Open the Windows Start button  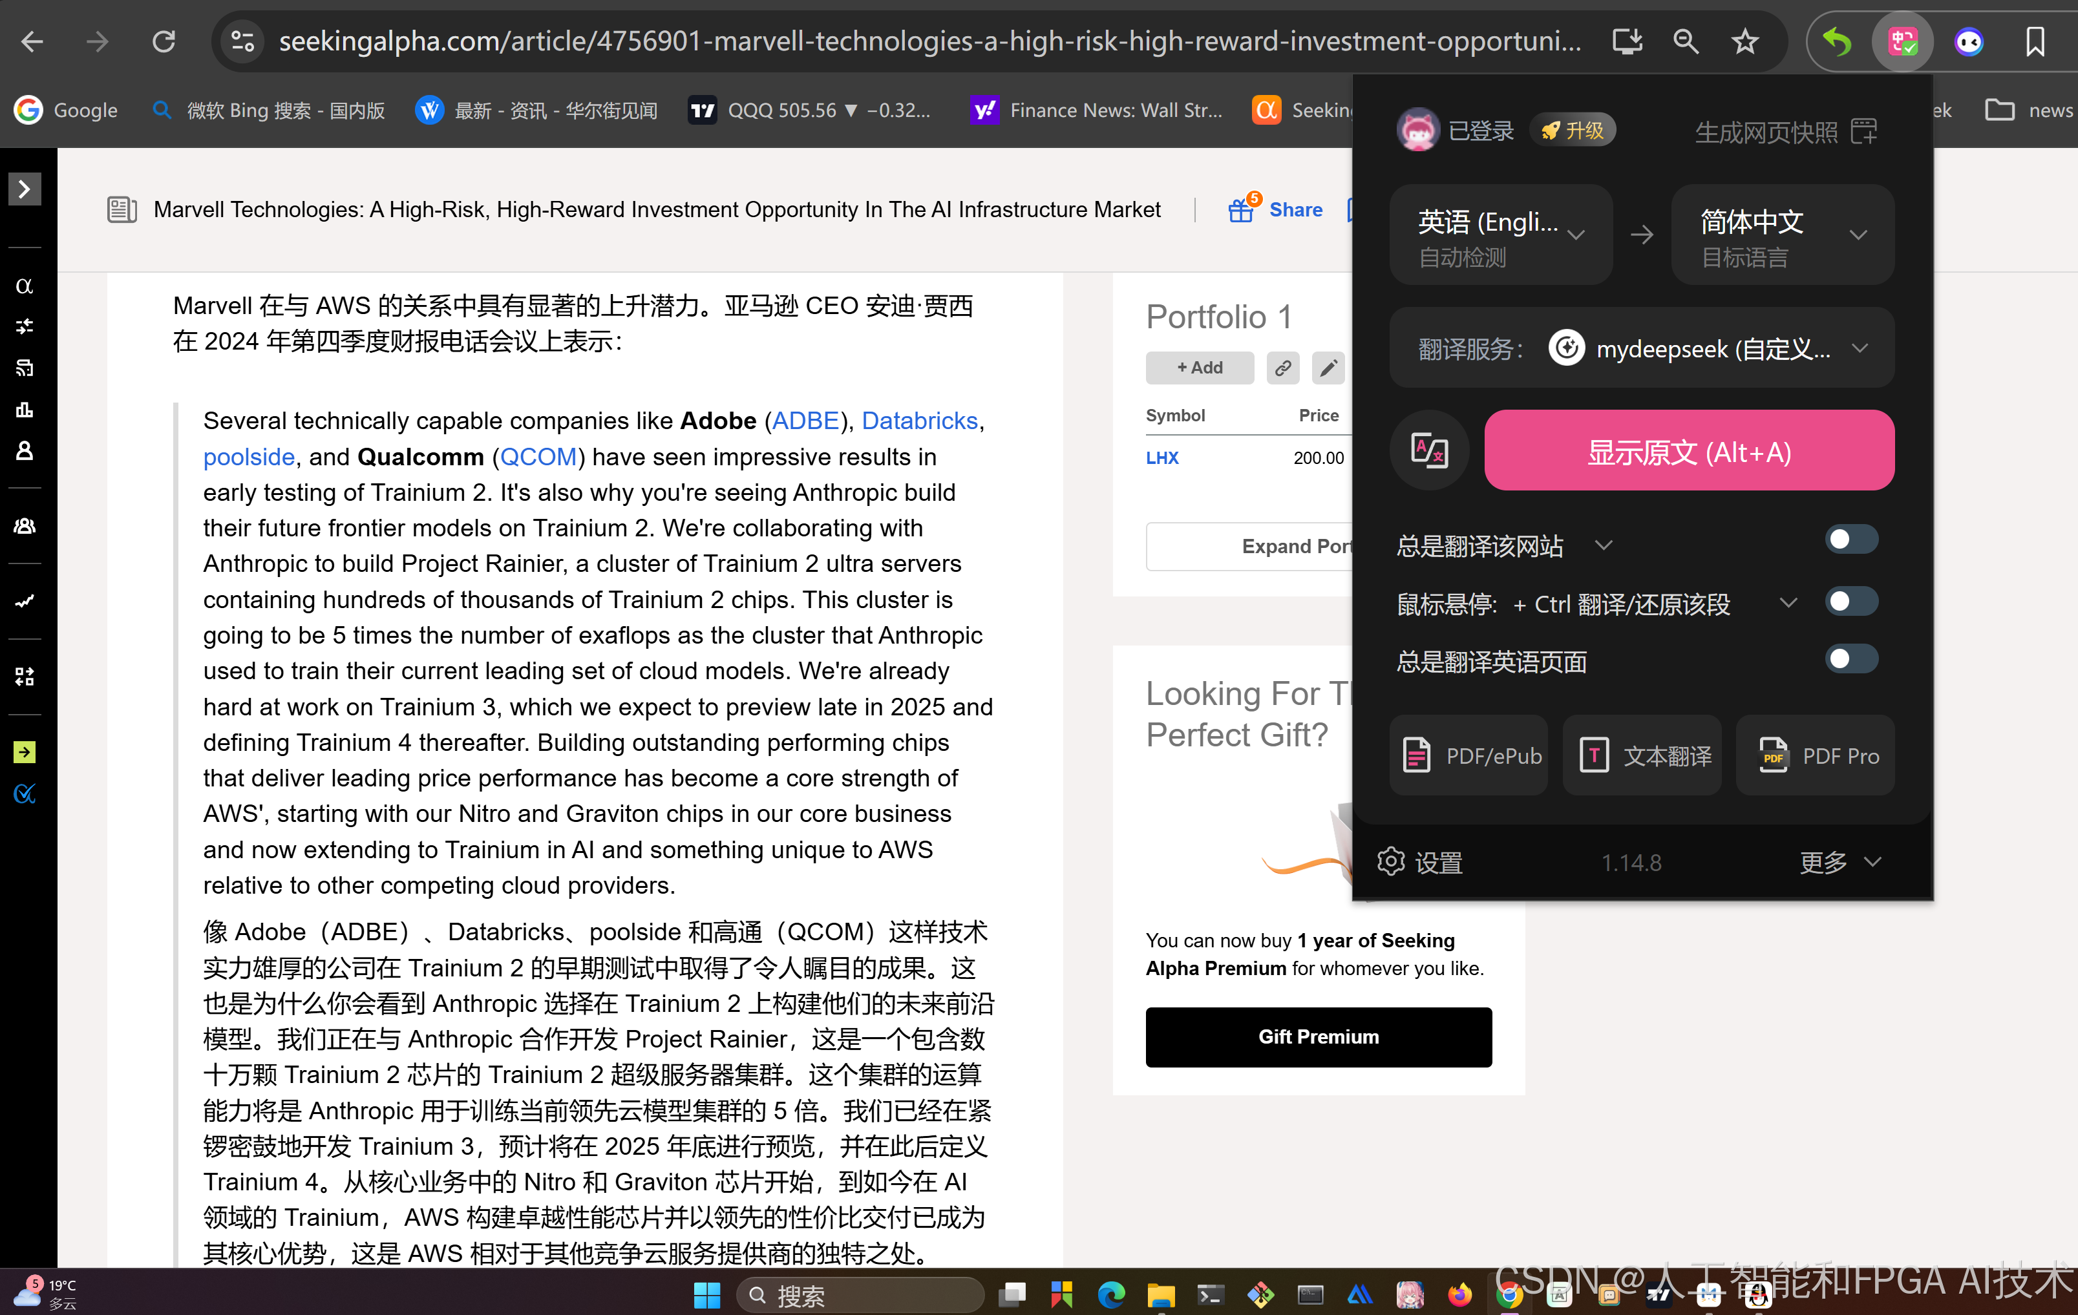point(706,1295)
